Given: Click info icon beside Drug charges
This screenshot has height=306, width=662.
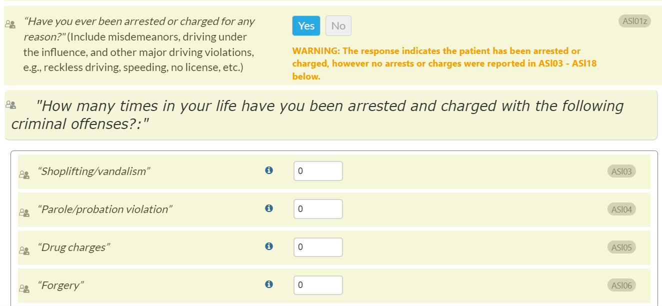Looking at the screenshot, I should click(269, 246).
